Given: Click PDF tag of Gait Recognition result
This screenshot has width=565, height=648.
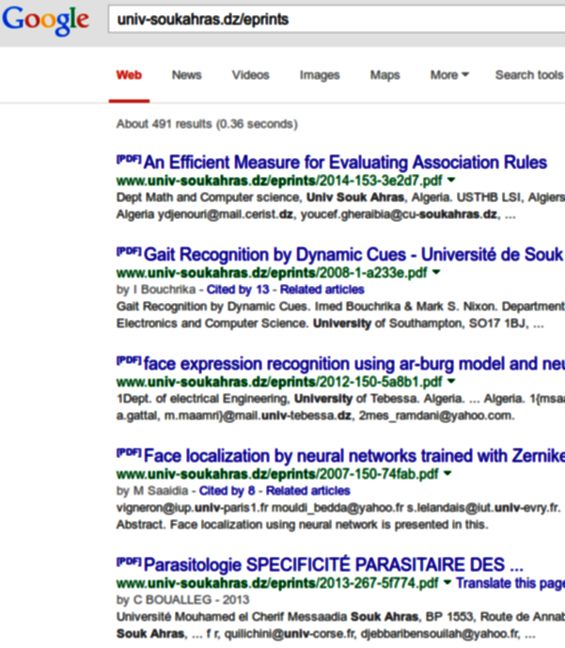Looking at the screenshot, I should (x=130, y=251).
